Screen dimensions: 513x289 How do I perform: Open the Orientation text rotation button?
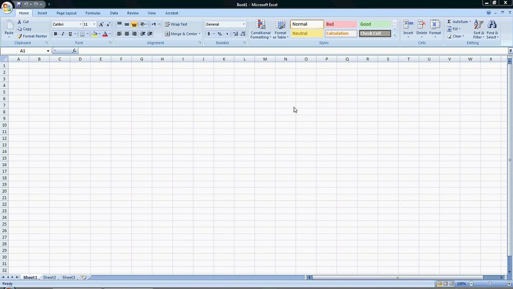tap(144, 24)
